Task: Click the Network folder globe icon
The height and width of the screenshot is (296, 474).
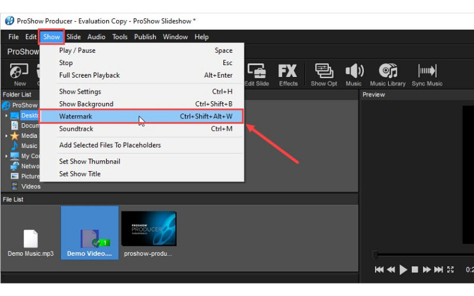Action: (x=14, y=166)
